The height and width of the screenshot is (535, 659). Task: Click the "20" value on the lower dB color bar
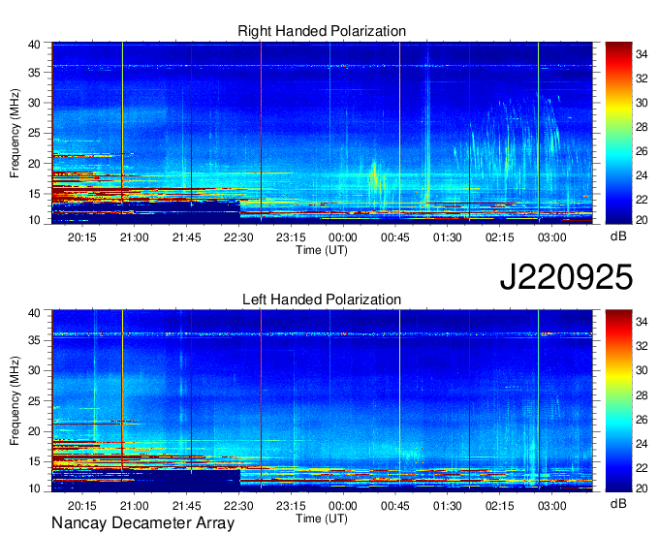(642, 488)
